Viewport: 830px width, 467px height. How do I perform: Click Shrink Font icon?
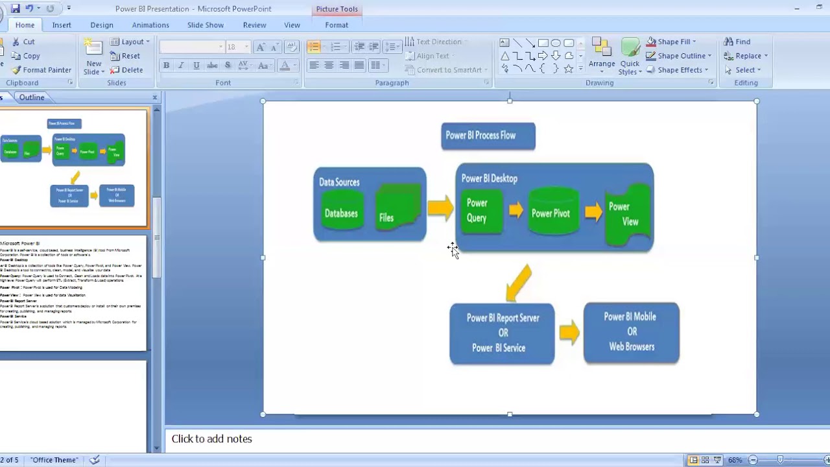(275, 47)
